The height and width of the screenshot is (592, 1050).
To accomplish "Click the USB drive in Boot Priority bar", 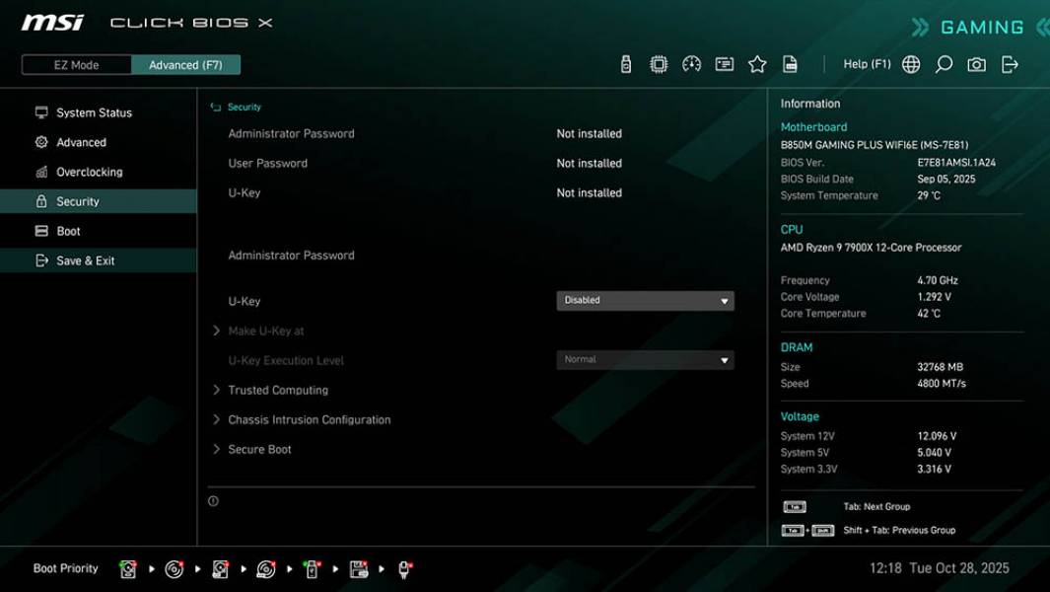I will [x=312, y=569].
